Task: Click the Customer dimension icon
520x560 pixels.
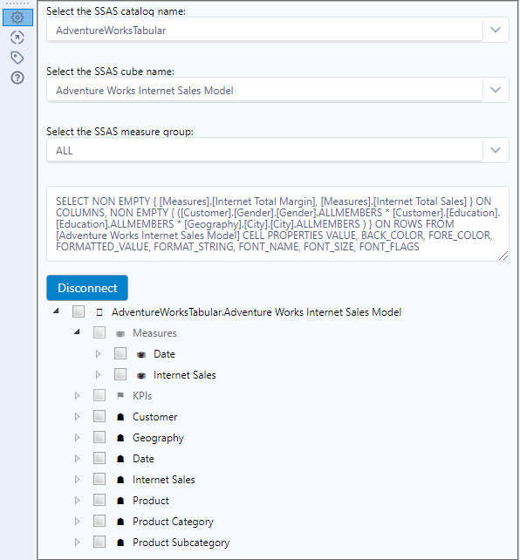Action: 120,417
